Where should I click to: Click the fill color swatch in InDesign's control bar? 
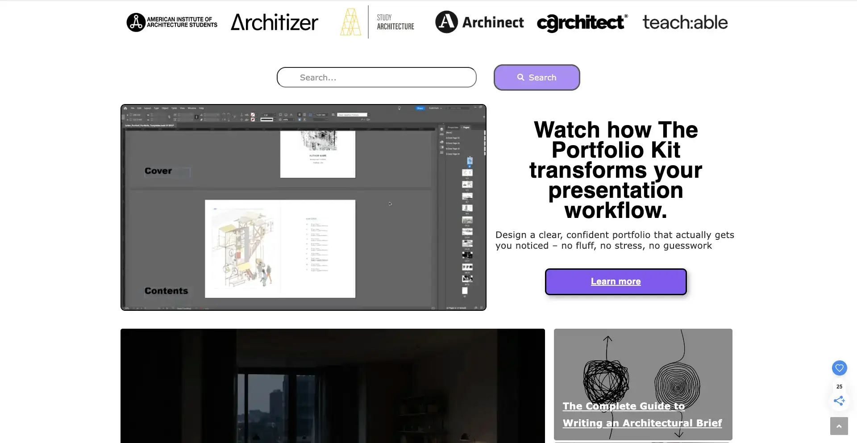coord(253,114)
